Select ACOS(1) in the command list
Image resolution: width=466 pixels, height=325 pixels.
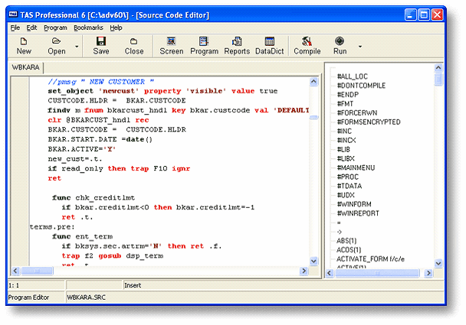click(x=349, y=250)
